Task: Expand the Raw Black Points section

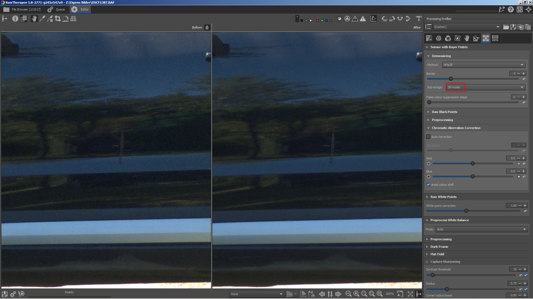Action: click(444, 112)
